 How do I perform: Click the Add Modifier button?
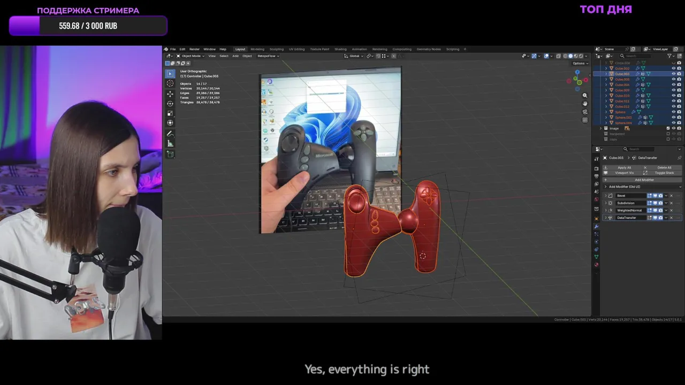point(643,180)
